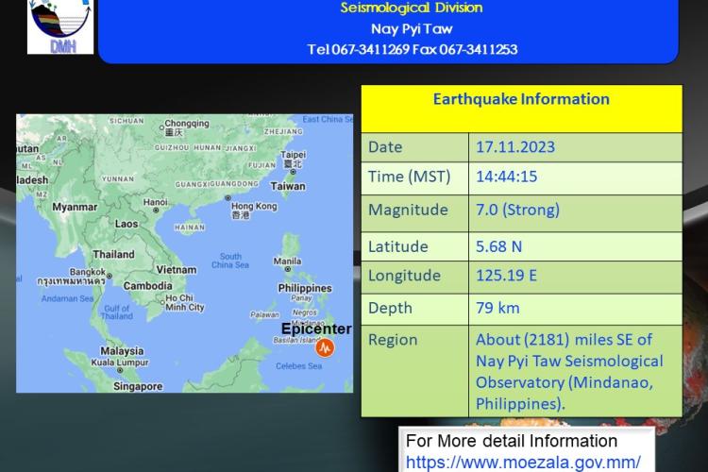708x472 pixels.
Task: Click the 'Hanoi' city label on map
Action: 156,202
